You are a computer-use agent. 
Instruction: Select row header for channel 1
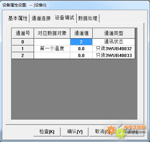(x=23, y=49)
